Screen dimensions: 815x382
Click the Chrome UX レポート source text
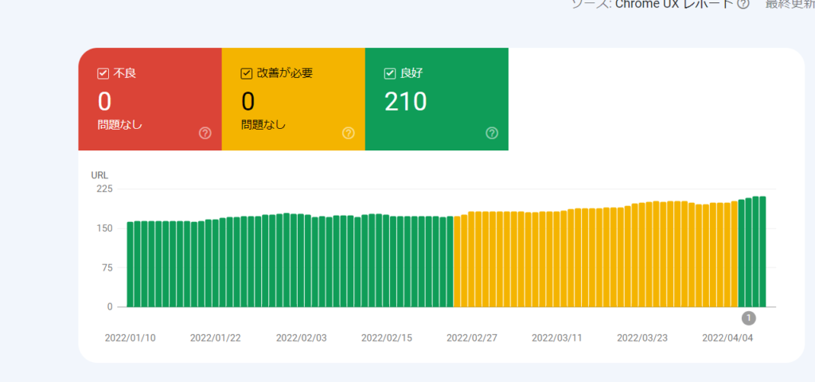674,5
